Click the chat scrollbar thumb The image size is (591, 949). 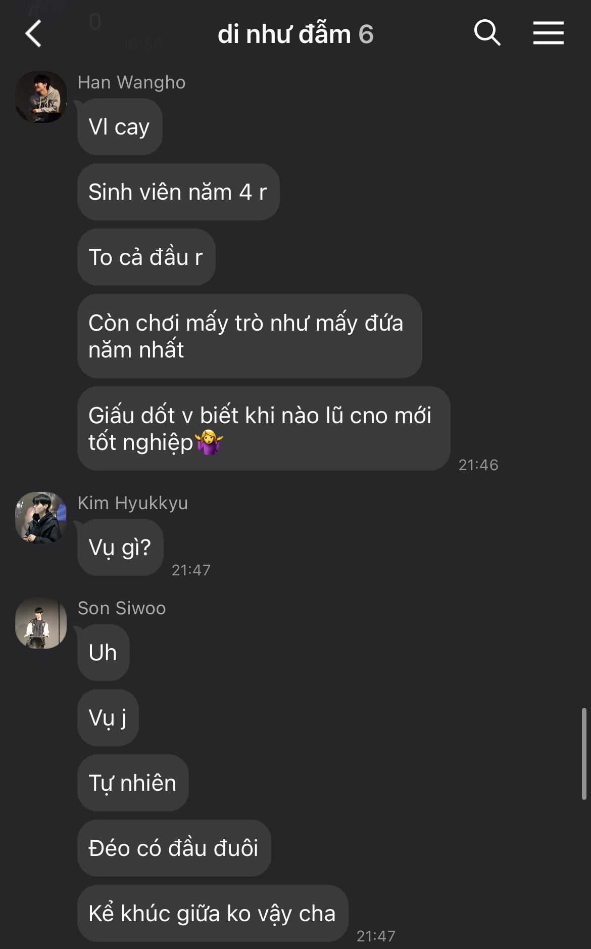[583, 754]
